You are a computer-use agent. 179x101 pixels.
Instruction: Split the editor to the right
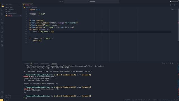coord(175,5)
